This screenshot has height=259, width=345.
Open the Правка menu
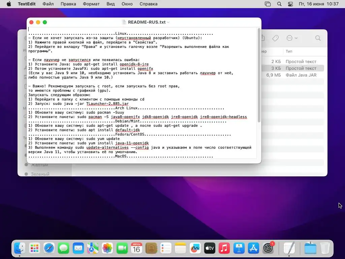[68, 4]
